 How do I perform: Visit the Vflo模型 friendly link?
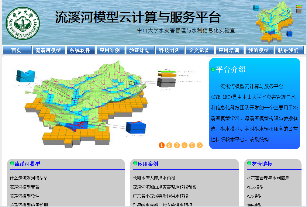click(x=255, y=187)
